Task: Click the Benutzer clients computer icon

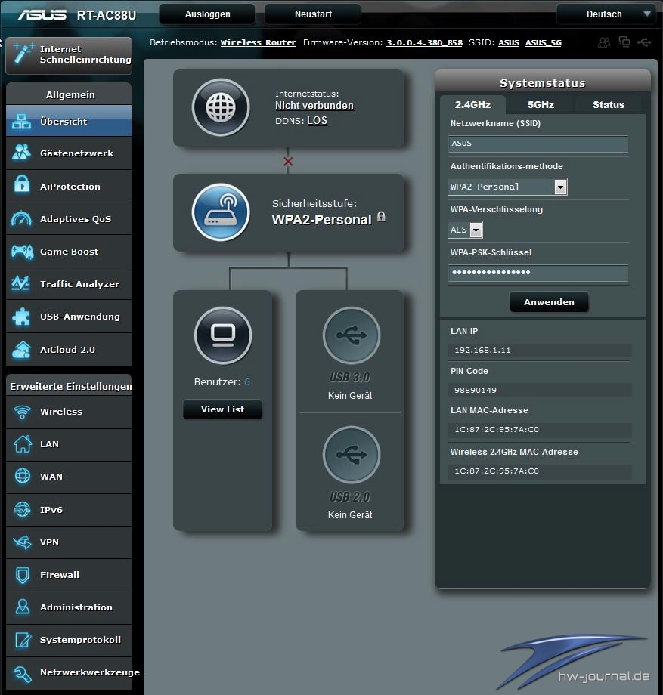Action: pos(223,335)
